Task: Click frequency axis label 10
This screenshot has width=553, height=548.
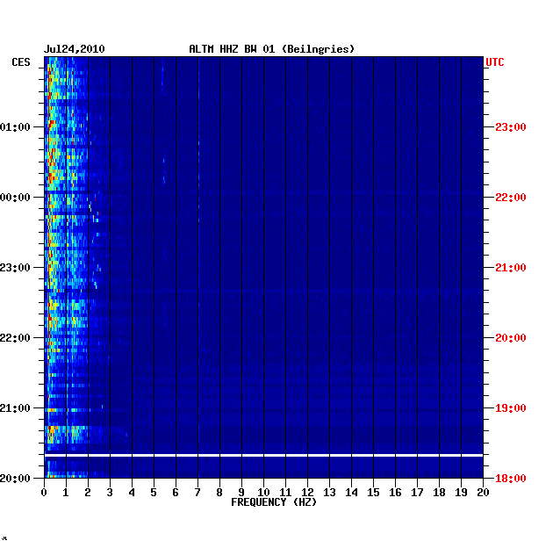Action: pos(263,493)
